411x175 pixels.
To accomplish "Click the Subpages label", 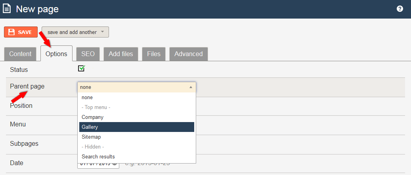I will (24, 144).
